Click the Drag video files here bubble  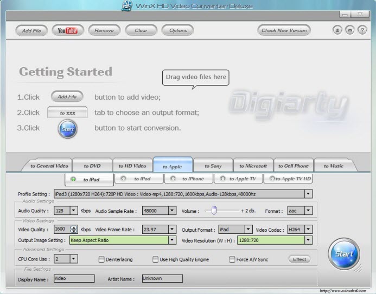(196, 77)
